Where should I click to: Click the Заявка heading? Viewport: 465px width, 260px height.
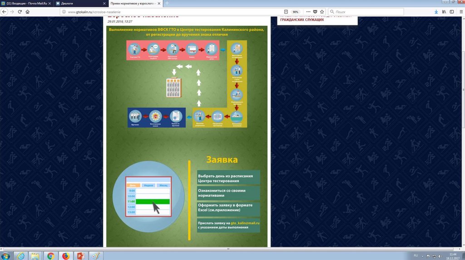222,160
